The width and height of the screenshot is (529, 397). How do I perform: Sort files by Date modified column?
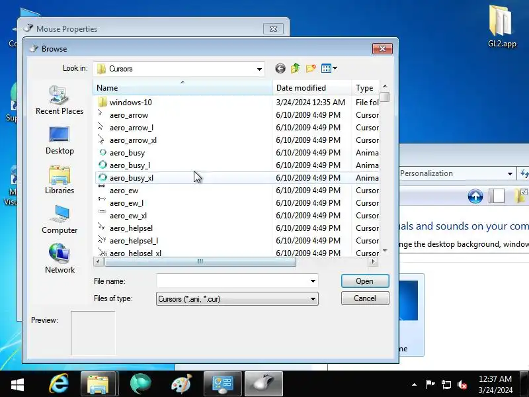(x=311, y=88)
